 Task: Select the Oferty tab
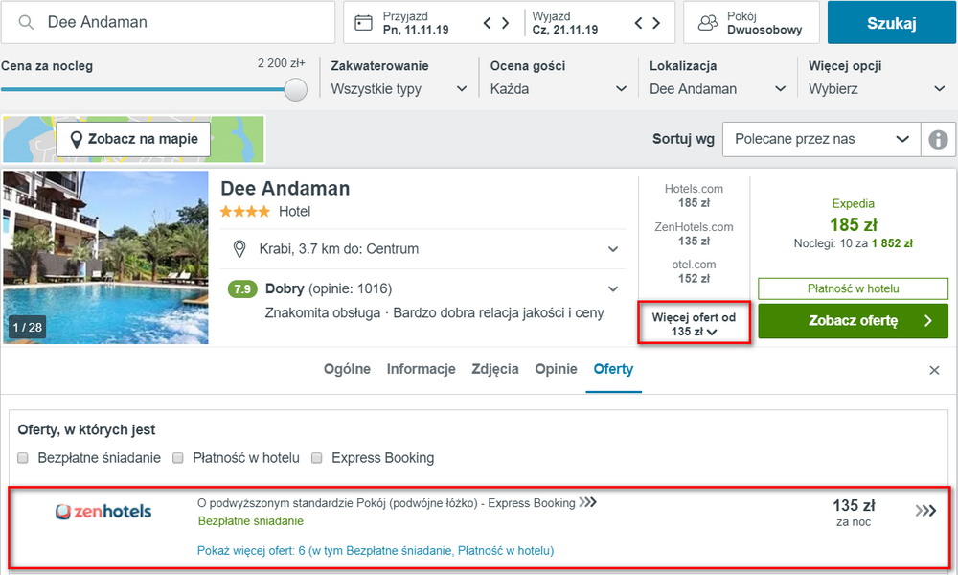click(613, 369)
